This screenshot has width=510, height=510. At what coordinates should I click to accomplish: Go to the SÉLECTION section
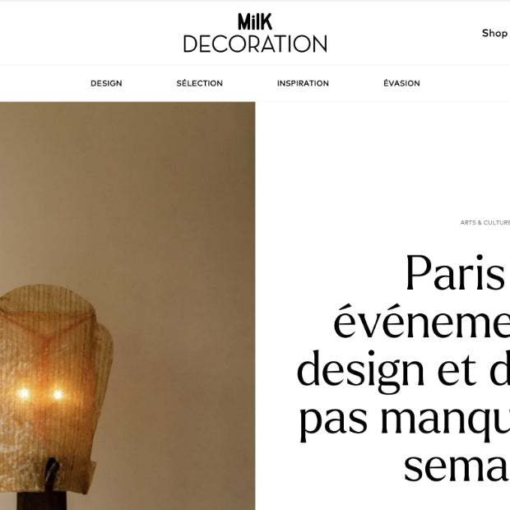click(x=199, y=83)
